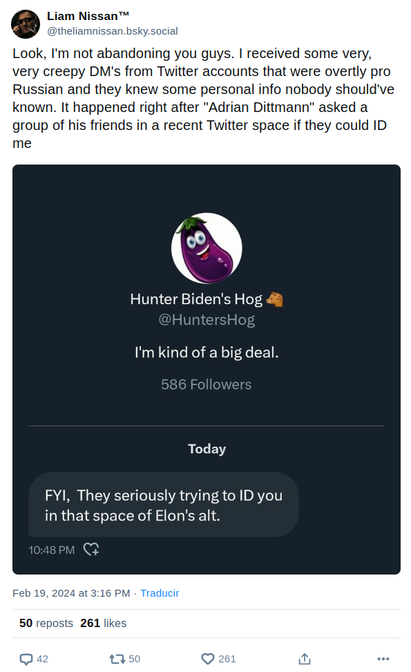Click the Traducir translation link

click(160, 593)
